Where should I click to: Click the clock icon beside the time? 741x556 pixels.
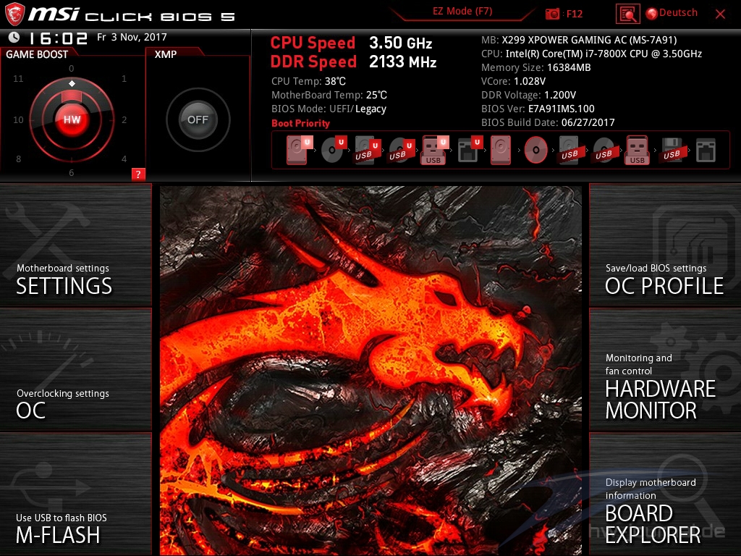(x=14, y=37)
